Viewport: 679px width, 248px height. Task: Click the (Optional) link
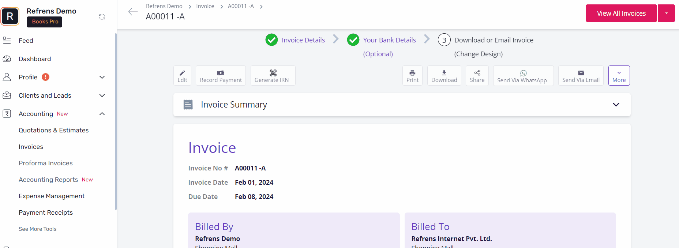pyautogui.click(x=378, y=54)
